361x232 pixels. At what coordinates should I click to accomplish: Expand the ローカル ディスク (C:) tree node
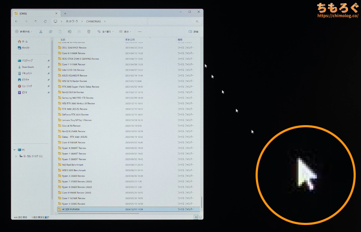16,156
